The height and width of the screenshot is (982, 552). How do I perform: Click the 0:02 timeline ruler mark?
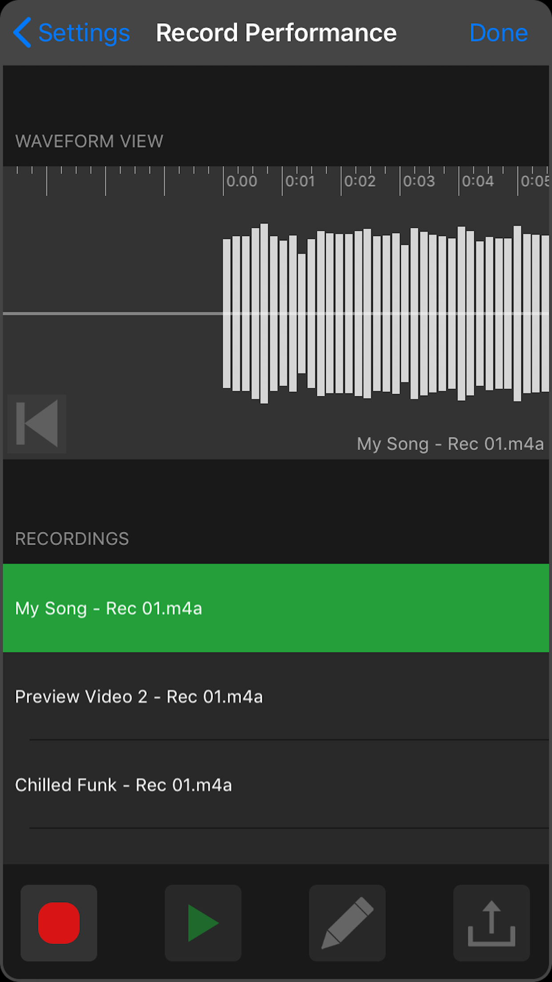359,181
